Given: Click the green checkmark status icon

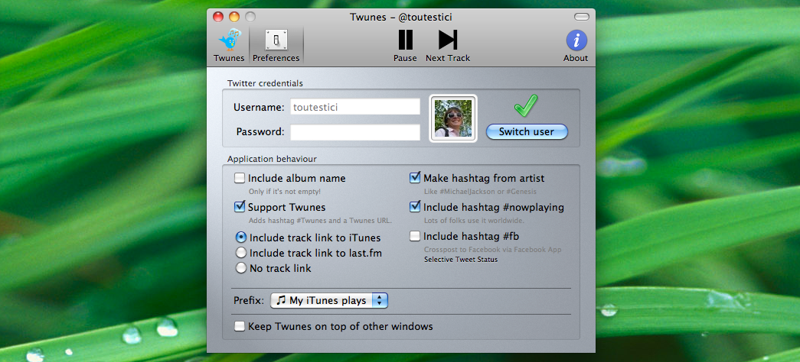Looking at the screenshot, I should pos(526,106).
